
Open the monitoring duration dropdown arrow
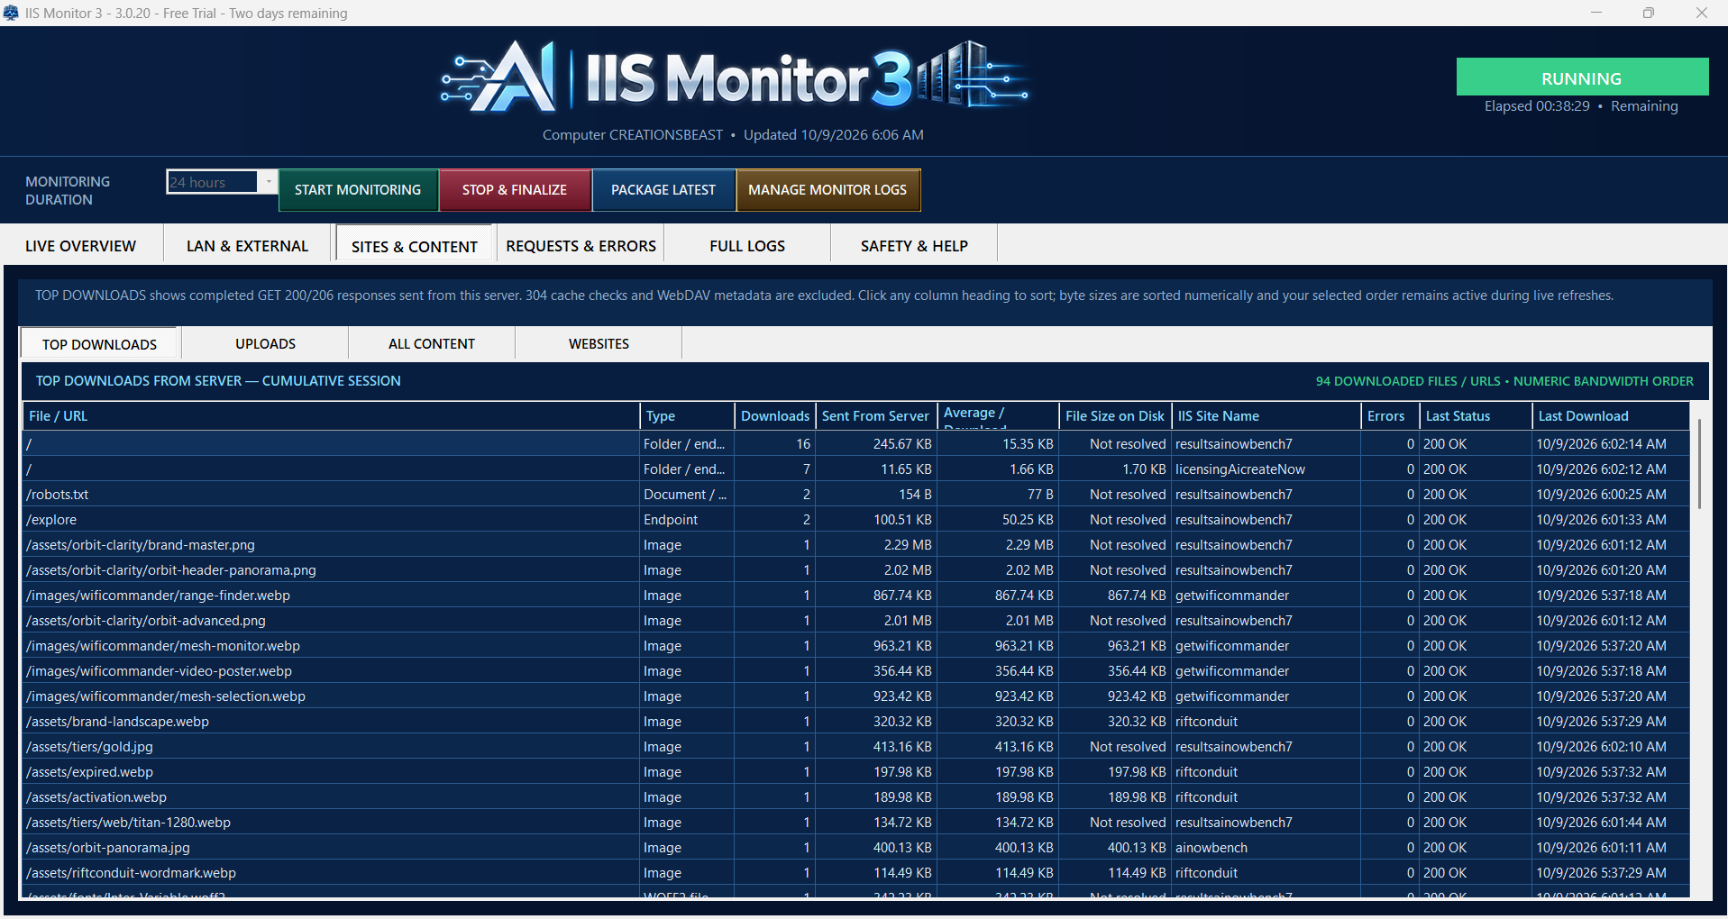tap(268, 182)
